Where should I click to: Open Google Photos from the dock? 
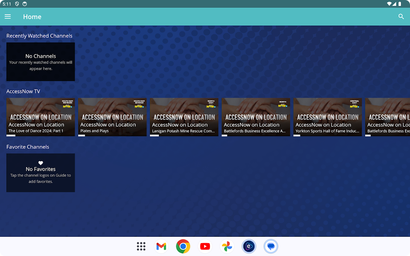(x=227, y=246)
